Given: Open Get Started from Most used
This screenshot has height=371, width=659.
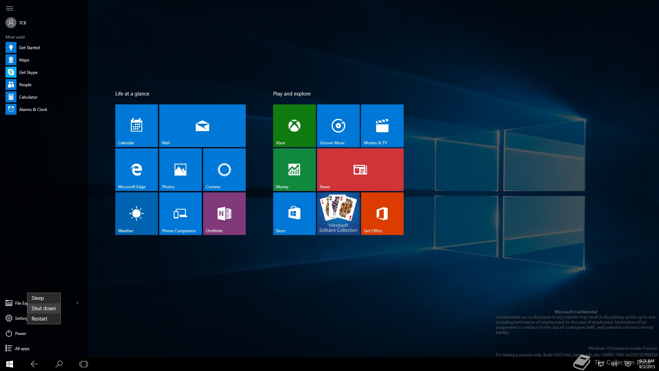Looking at the screenshot, I should tap(44, 47).
